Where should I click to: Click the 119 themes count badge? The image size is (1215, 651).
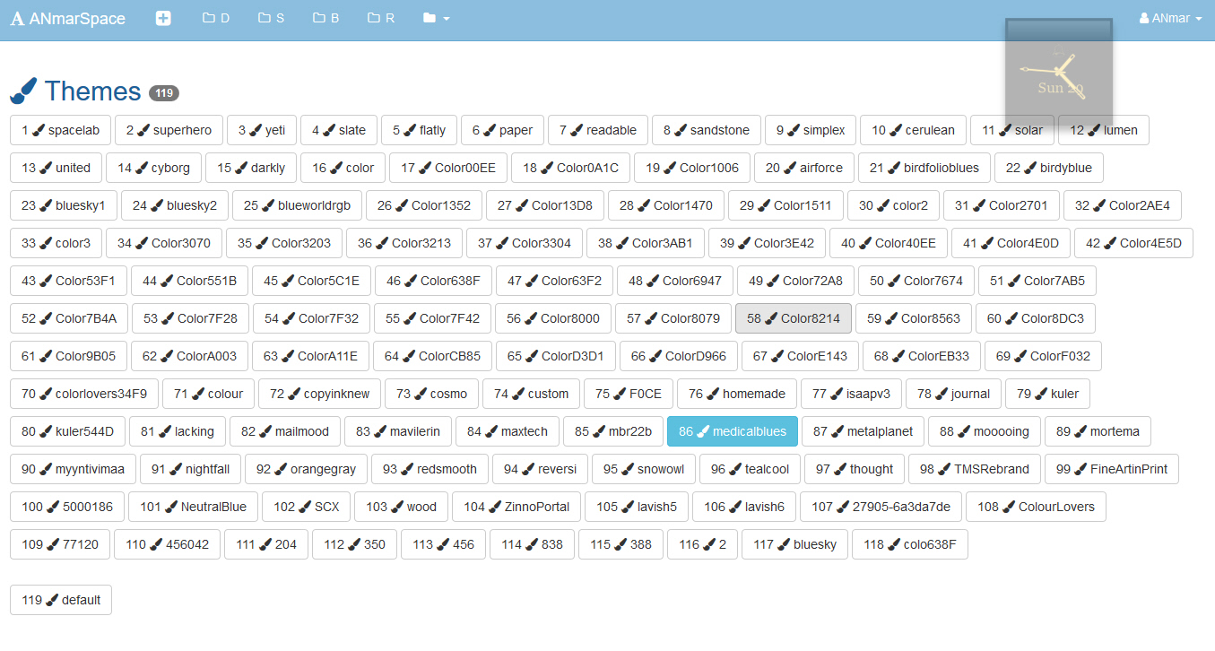point(163,93)
